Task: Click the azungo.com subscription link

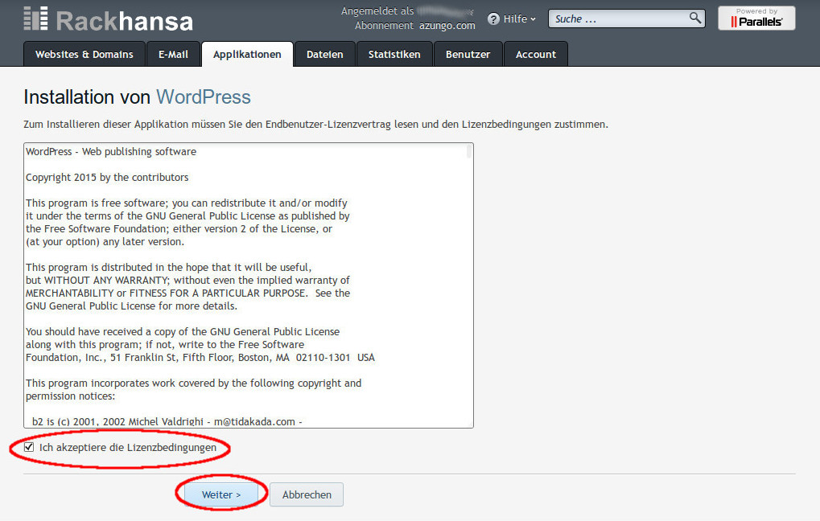Action: coord(447,26)
